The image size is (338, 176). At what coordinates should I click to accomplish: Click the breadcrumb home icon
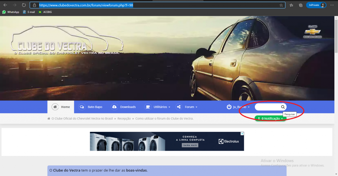click(49, 119)
